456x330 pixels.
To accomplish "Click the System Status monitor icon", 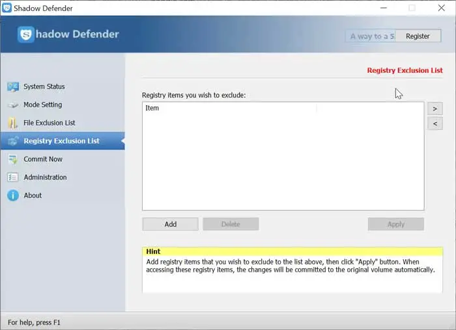I will click(13, 86).
